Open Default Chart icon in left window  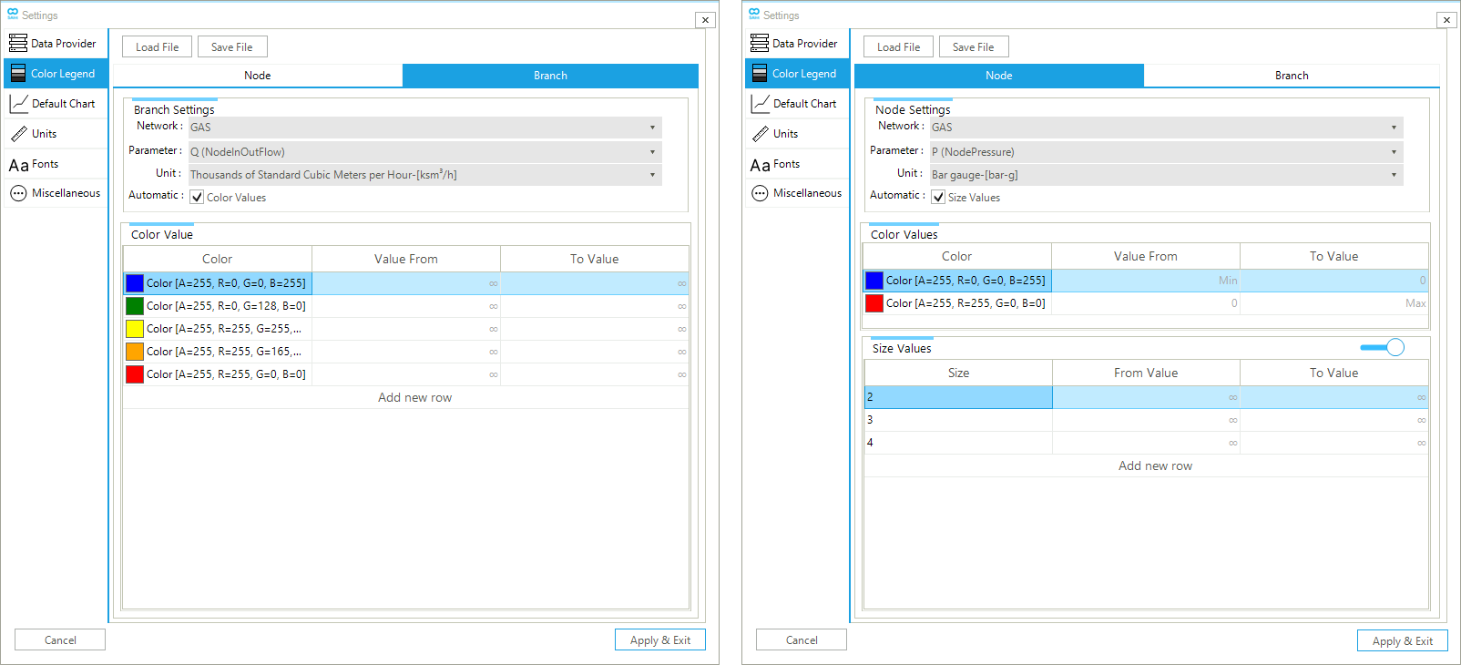(x=18, y=103)
